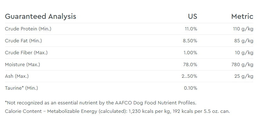Click the 78.0% moisture value
The image size is (259, 121).
190,65
